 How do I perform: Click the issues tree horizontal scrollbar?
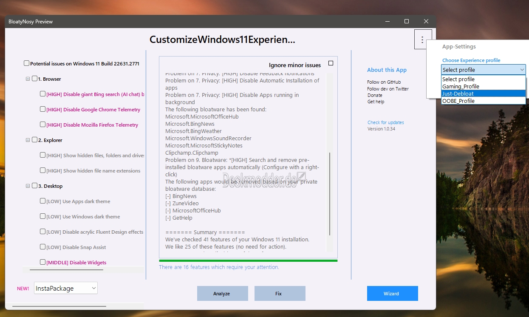66,270
